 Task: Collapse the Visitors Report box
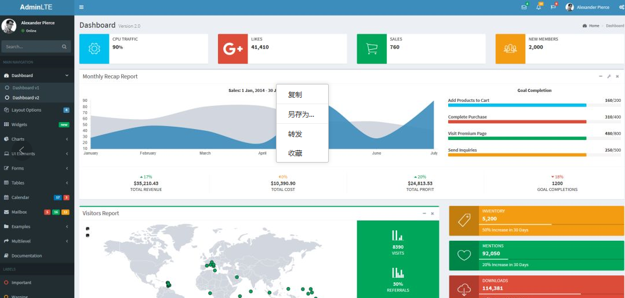point(424,214)
